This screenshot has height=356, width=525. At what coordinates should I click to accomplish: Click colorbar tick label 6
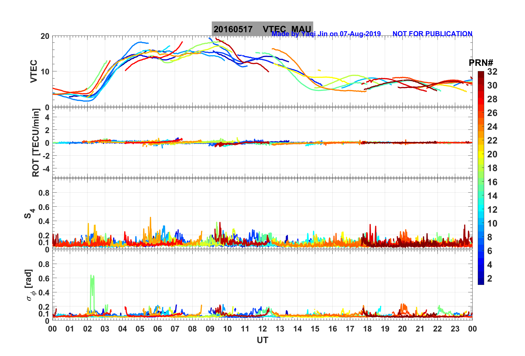click(x=490, y=251)
